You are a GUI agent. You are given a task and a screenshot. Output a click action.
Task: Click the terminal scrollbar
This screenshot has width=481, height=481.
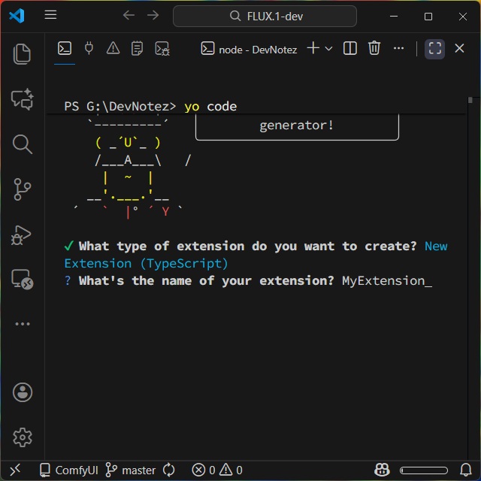[470, 100]
